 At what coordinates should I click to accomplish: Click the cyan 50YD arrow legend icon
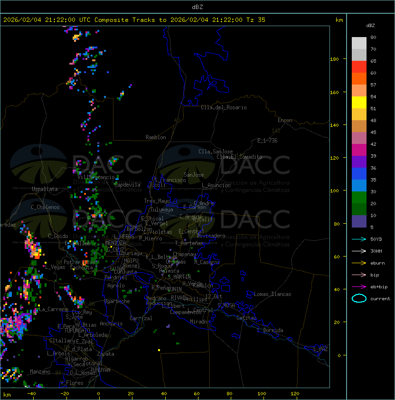coord(359,239)
